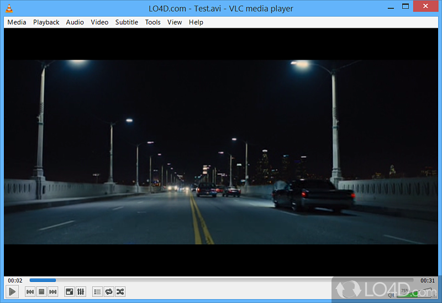Screen dimensions: 442x303
Task: Toggle fullscreen video mode
Action: (69, 291)
